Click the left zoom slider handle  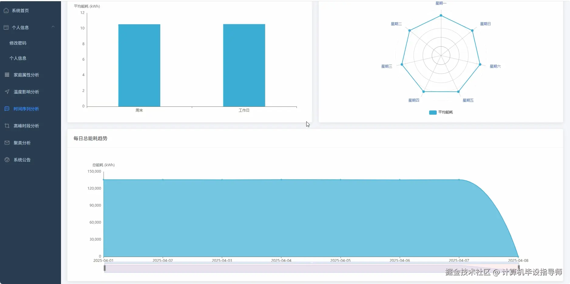point(105,268)
